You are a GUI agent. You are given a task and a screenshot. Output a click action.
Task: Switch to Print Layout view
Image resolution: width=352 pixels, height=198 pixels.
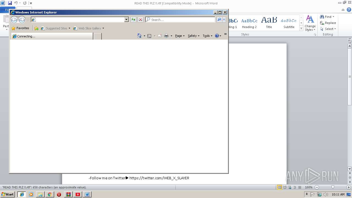click(x=279, y=187)
